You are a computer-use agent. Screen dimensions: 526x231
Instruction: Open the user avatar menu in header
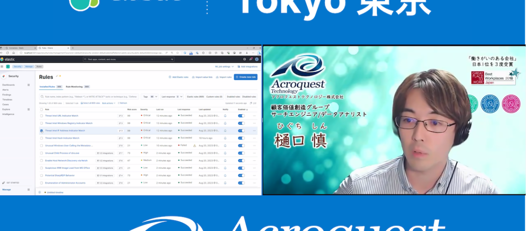[x=257, y=60]
